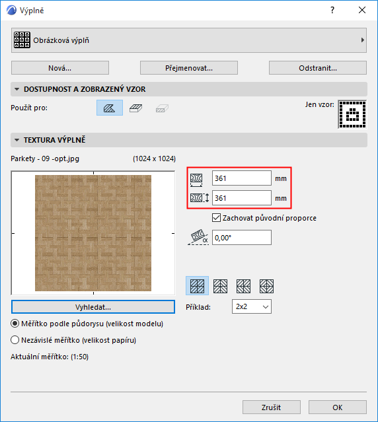Image resolution: width=378 pixels, height=422 pixels.
Task: Choose the third mirrored tiling icon
Action: [x=243, y=286]
